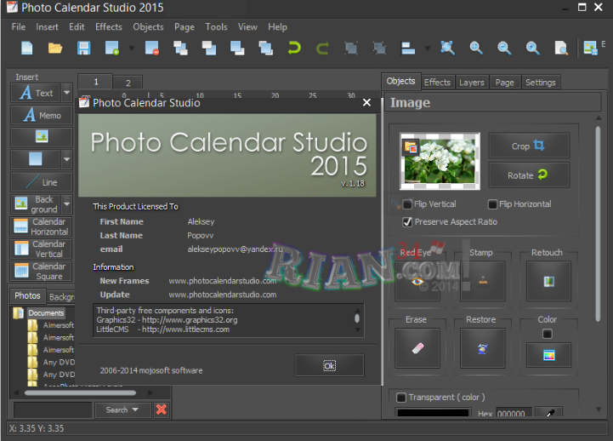The width and height of the screenshot is (613, 441).
Task: Enable the Flip Horizontal checkbox
Action: click(x=492, y=204)
